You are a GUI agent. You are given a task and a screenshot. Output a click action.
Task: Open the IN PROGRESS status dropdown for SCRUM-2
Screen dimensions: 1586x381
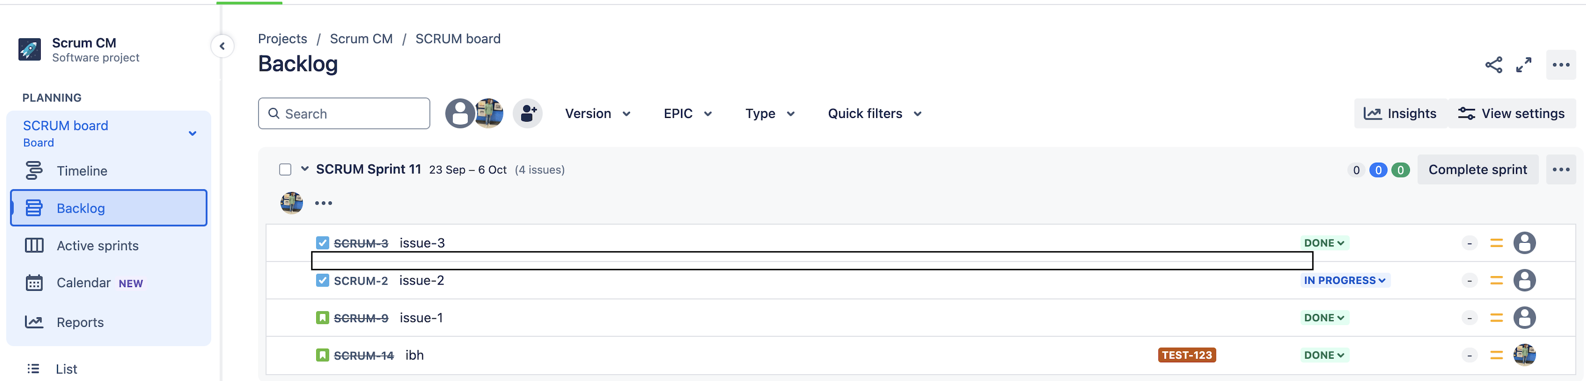(1344, 280)
